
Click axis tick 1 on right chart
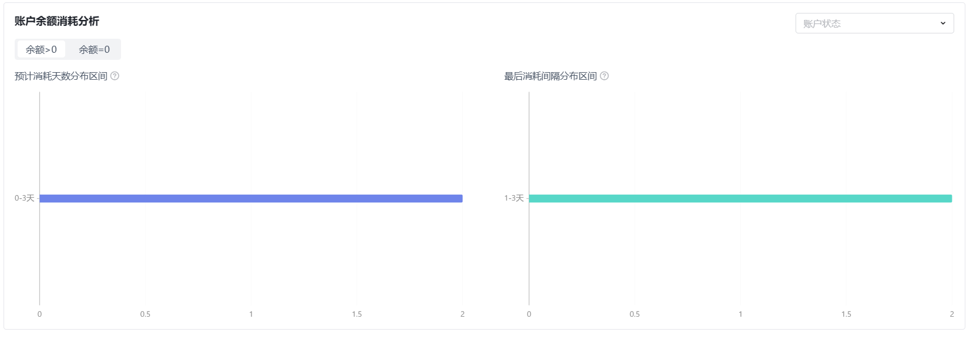pyautogui.click(x=740, y=314)
